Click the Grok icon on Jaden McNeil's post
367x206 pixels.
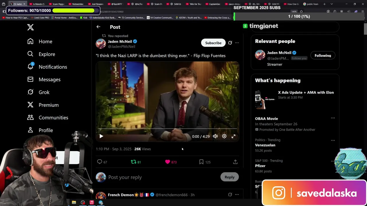pos(230,43)
